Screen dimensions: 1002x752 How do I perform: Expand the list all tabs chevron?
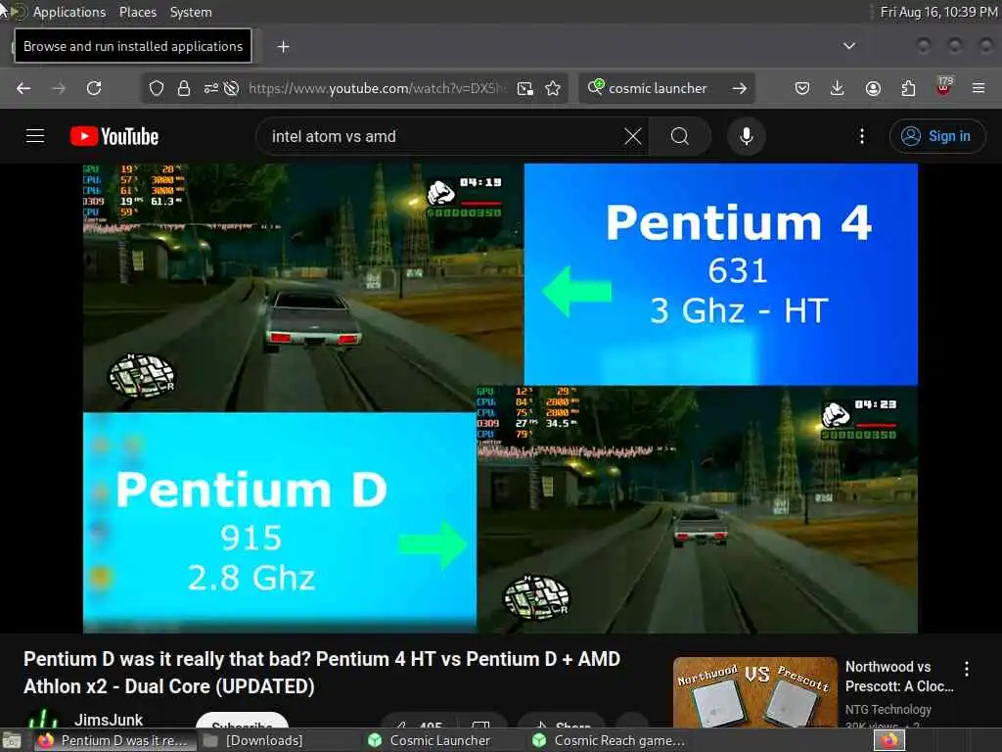click(x=849, y=46)
